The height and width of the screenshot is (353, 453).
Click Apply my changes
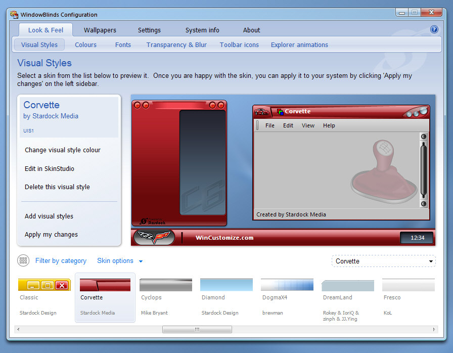(51, 235)
